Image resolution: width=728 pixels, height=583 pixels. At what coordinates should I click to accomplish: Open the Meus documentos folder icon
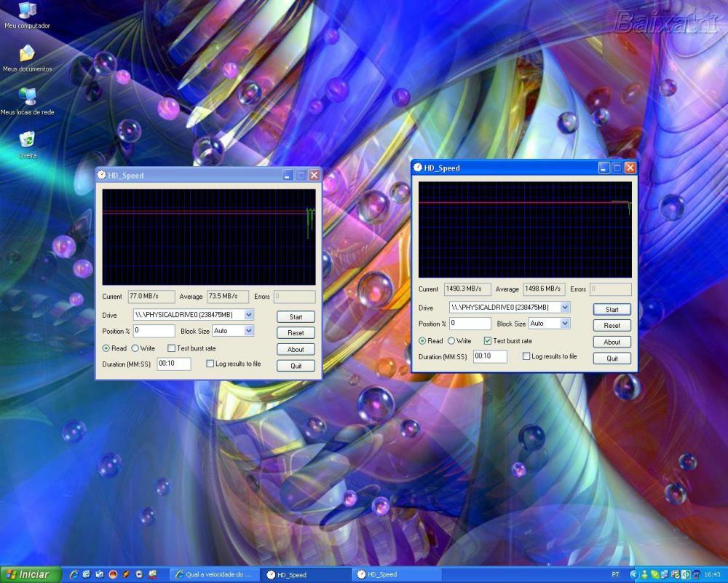(27, 54)
